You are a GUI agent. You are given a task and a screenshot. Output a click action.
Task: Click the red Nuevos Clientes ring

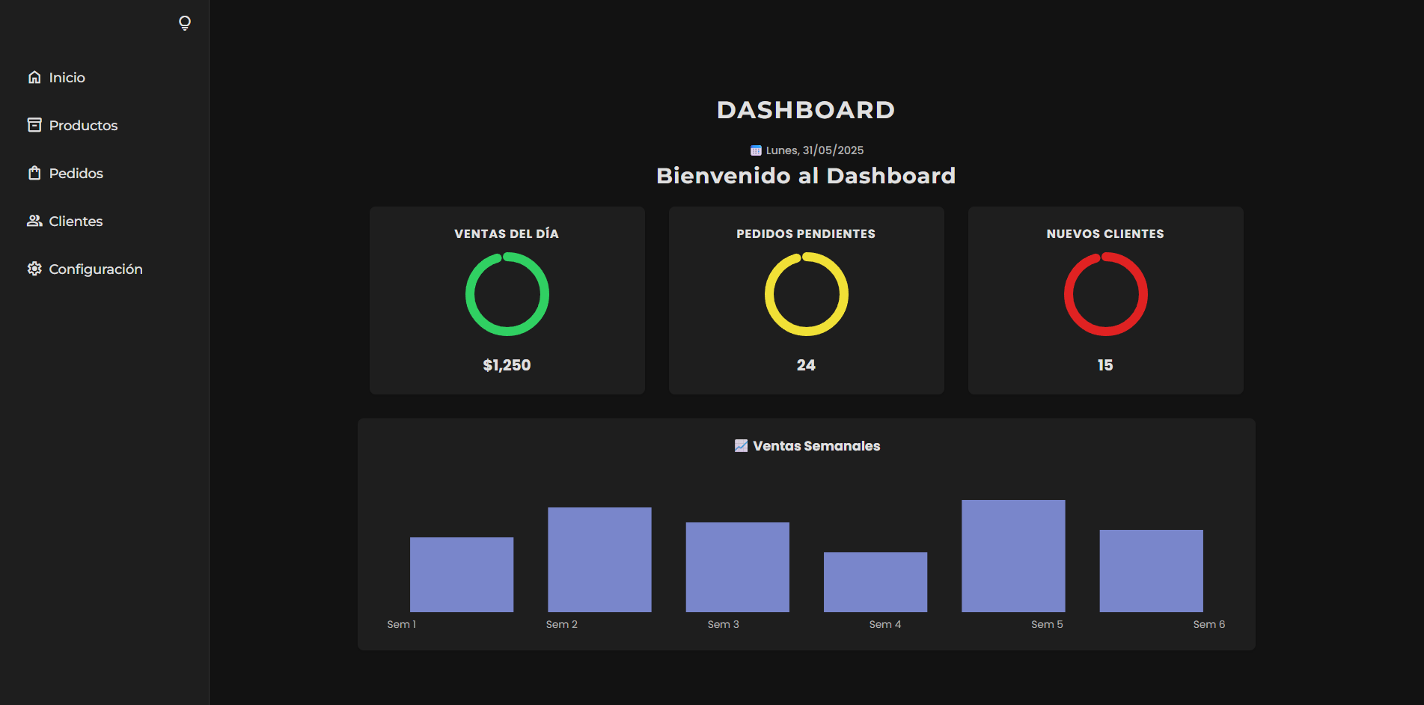[x=1106, y=294]
